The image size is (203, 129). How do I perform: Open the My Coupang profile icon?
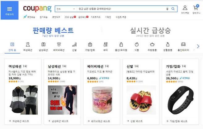coord(185,8)
